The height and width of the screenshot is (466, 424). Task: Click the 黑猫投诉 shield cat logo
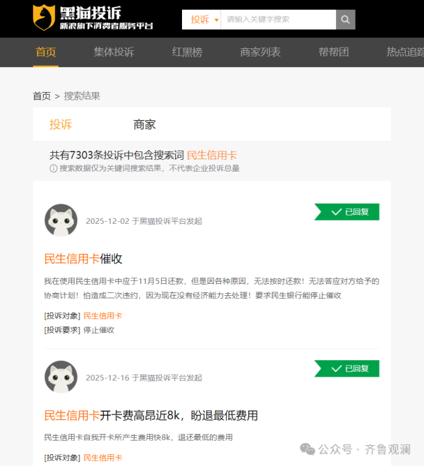click(x=44, y=18)
